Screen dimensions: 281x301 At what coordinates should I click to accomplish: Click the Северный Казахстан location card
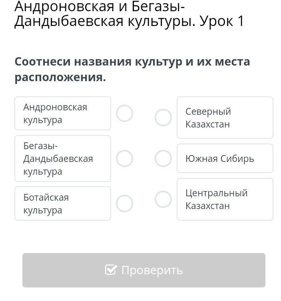(x=225, y=118)
